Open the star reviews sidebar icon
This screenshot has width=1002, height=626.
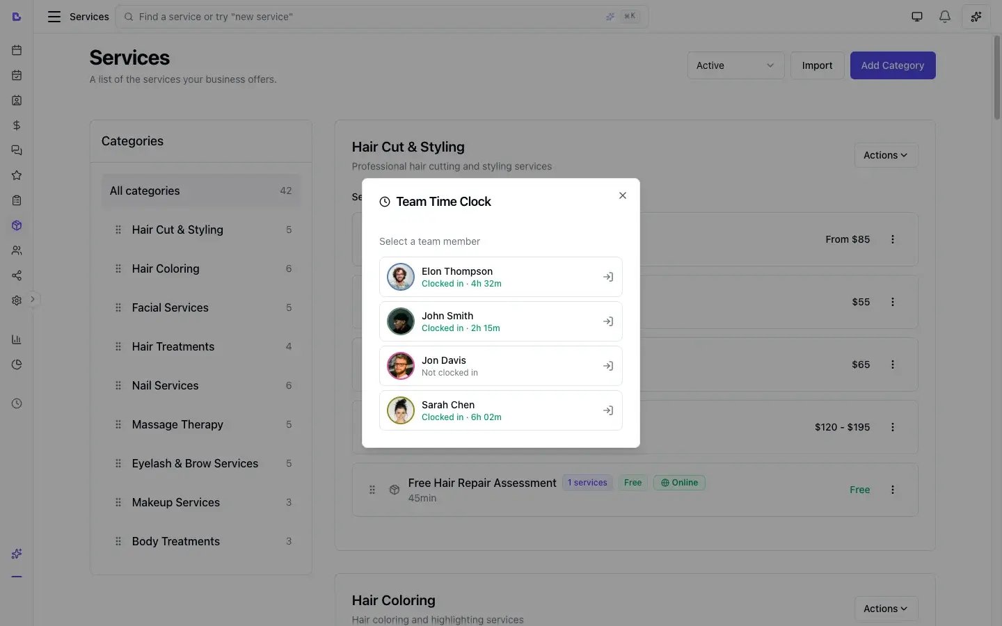(17, 175)
